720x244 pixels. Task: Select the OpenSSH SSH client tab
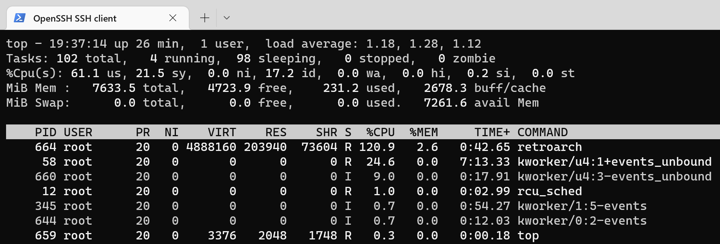point(98,18)
